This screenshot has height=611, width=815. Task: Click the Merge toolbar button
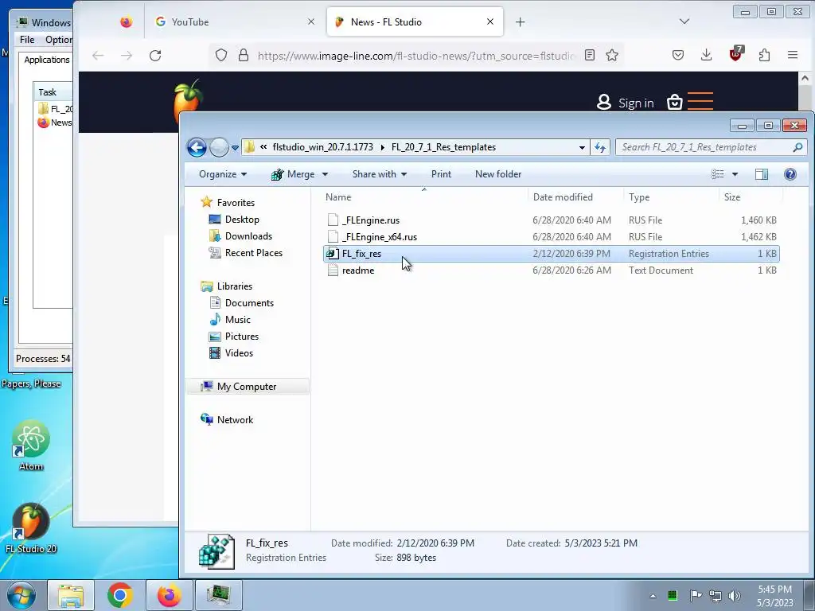[x=293, y=174]
